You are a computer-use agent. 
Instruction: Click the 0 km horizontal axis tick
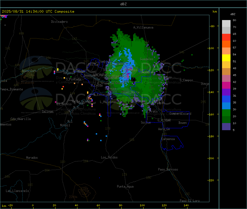tap(33, 205)
